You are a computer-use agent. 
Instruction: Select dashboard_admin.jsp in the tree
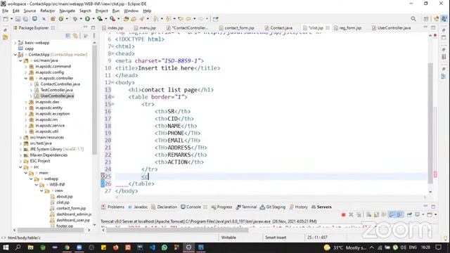coord(74,214)
